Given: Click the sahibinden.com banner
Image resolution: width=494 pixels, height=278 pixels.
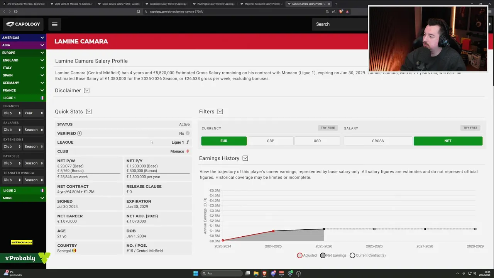Looking at the screenshot, I should click(22, 242).
